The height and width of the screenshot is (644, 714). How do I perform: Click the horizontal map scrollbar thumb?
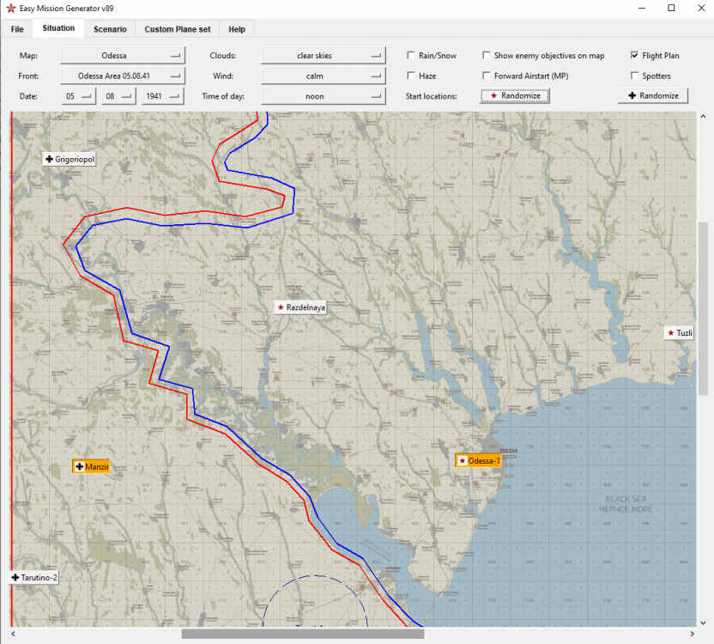(302, 635)
